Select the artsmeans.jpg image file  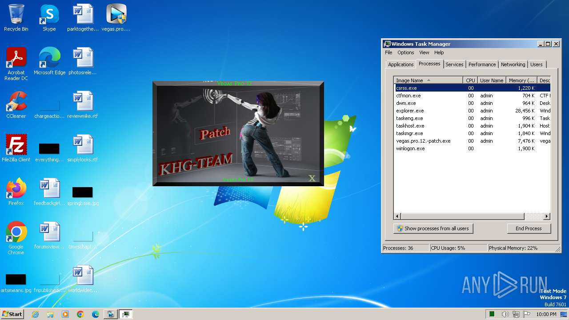[16, 283]
